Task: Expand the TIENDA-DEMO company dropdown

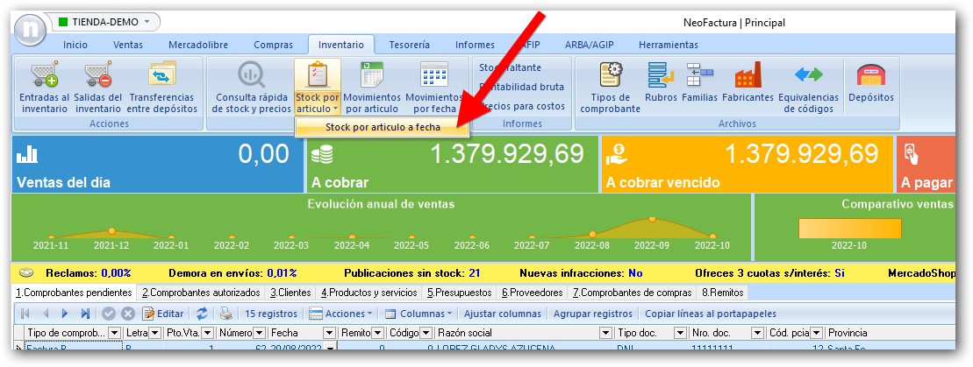Action: 105,21
